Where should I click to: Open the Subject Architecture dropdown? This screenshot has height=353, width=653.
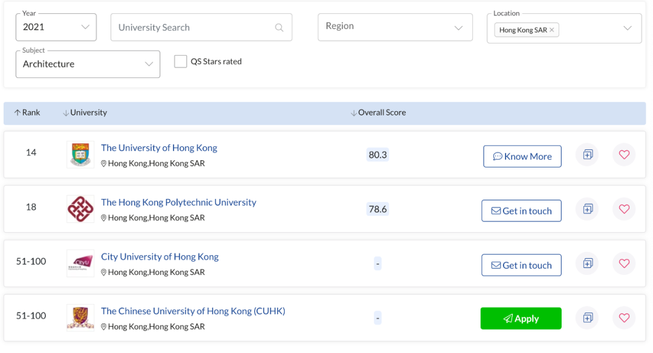point(88,64)
